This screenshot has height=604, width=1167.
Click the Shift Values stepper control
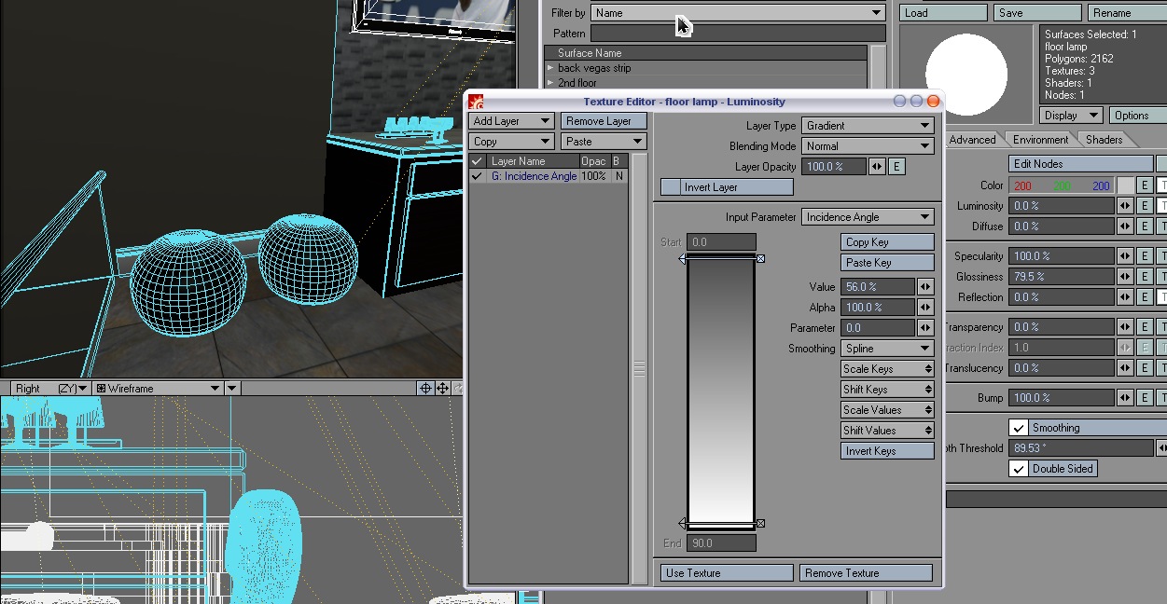(x=887, y=431)
